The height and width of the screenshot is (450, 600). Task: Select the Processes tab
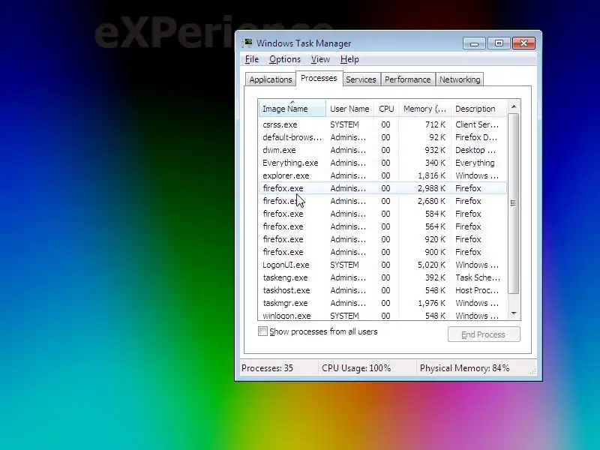pyautogui.click(x=319, y=78)
